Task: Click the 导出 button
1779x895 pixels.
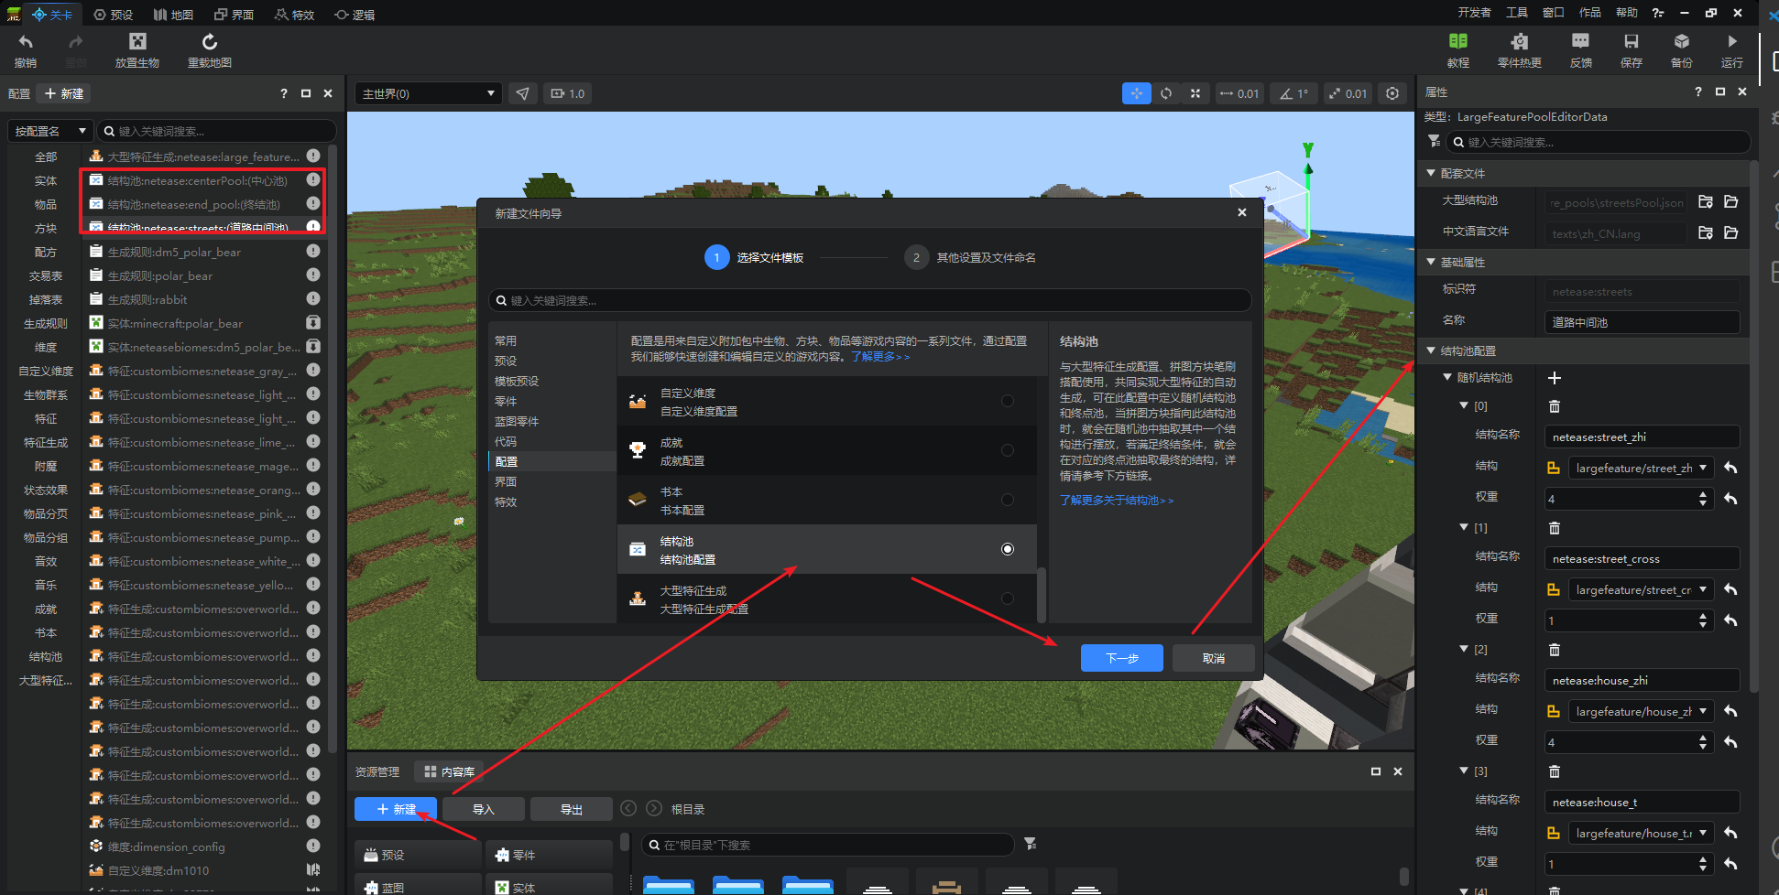Action: (x=572, y=809)
